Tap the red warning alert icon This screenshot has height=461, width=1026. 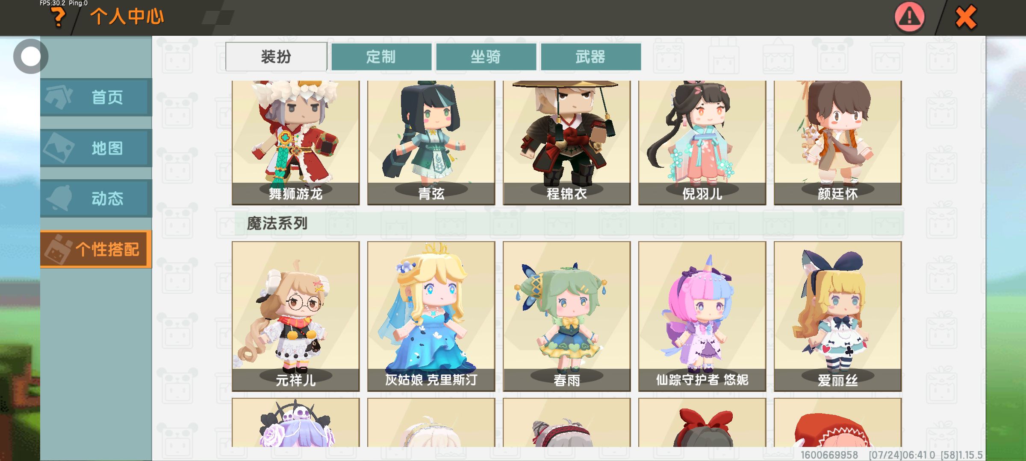pyautogui.click(x=909, y=17)
